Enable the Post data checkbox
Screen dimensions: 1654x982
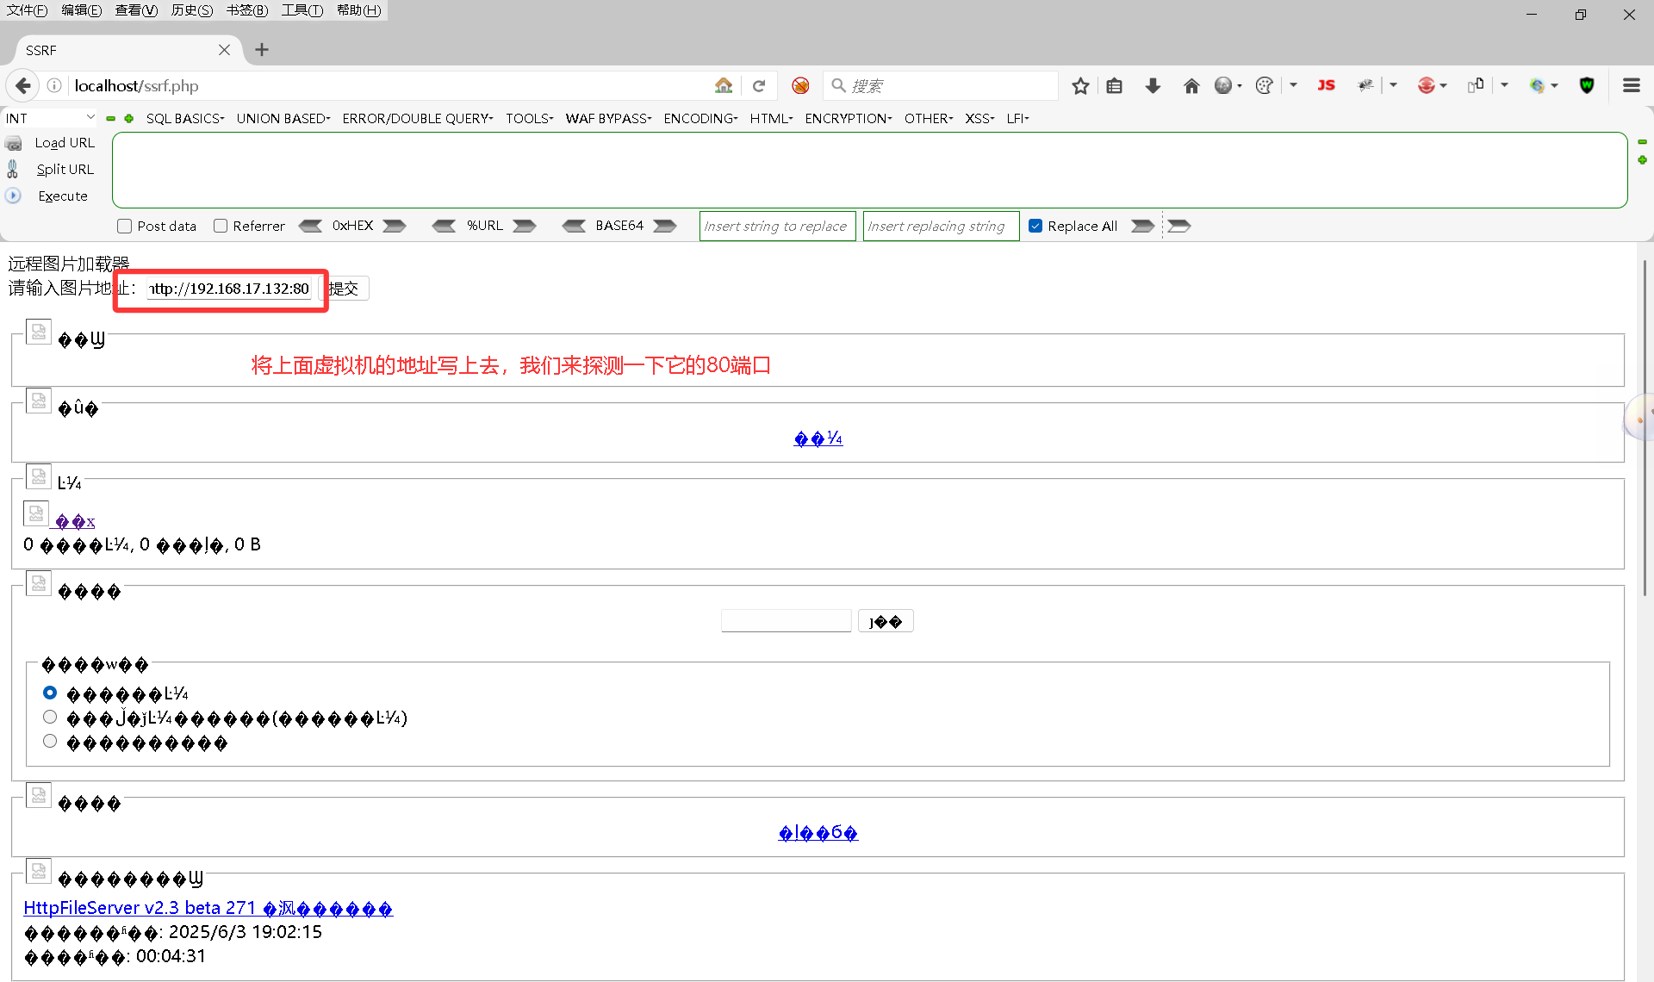(125, 226)
